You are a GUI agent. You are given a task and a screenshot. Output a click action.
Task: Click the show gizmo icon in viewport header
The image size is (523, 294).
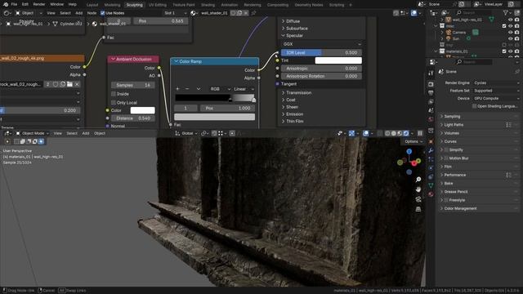click(351, 133)
